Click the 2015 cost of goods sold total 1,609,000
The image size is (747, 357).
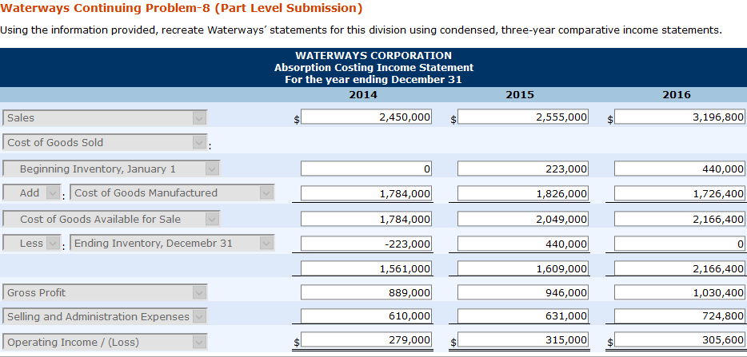click(x=522, y=268)
